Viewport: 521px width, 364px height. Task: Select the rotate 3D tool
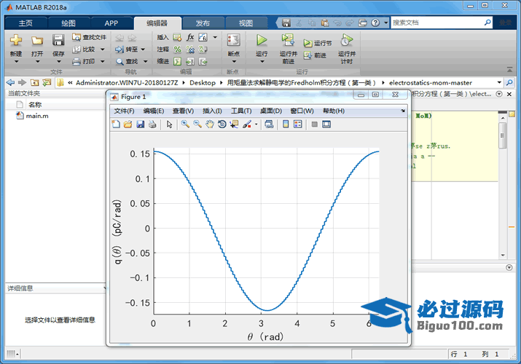tap(222, 124)
